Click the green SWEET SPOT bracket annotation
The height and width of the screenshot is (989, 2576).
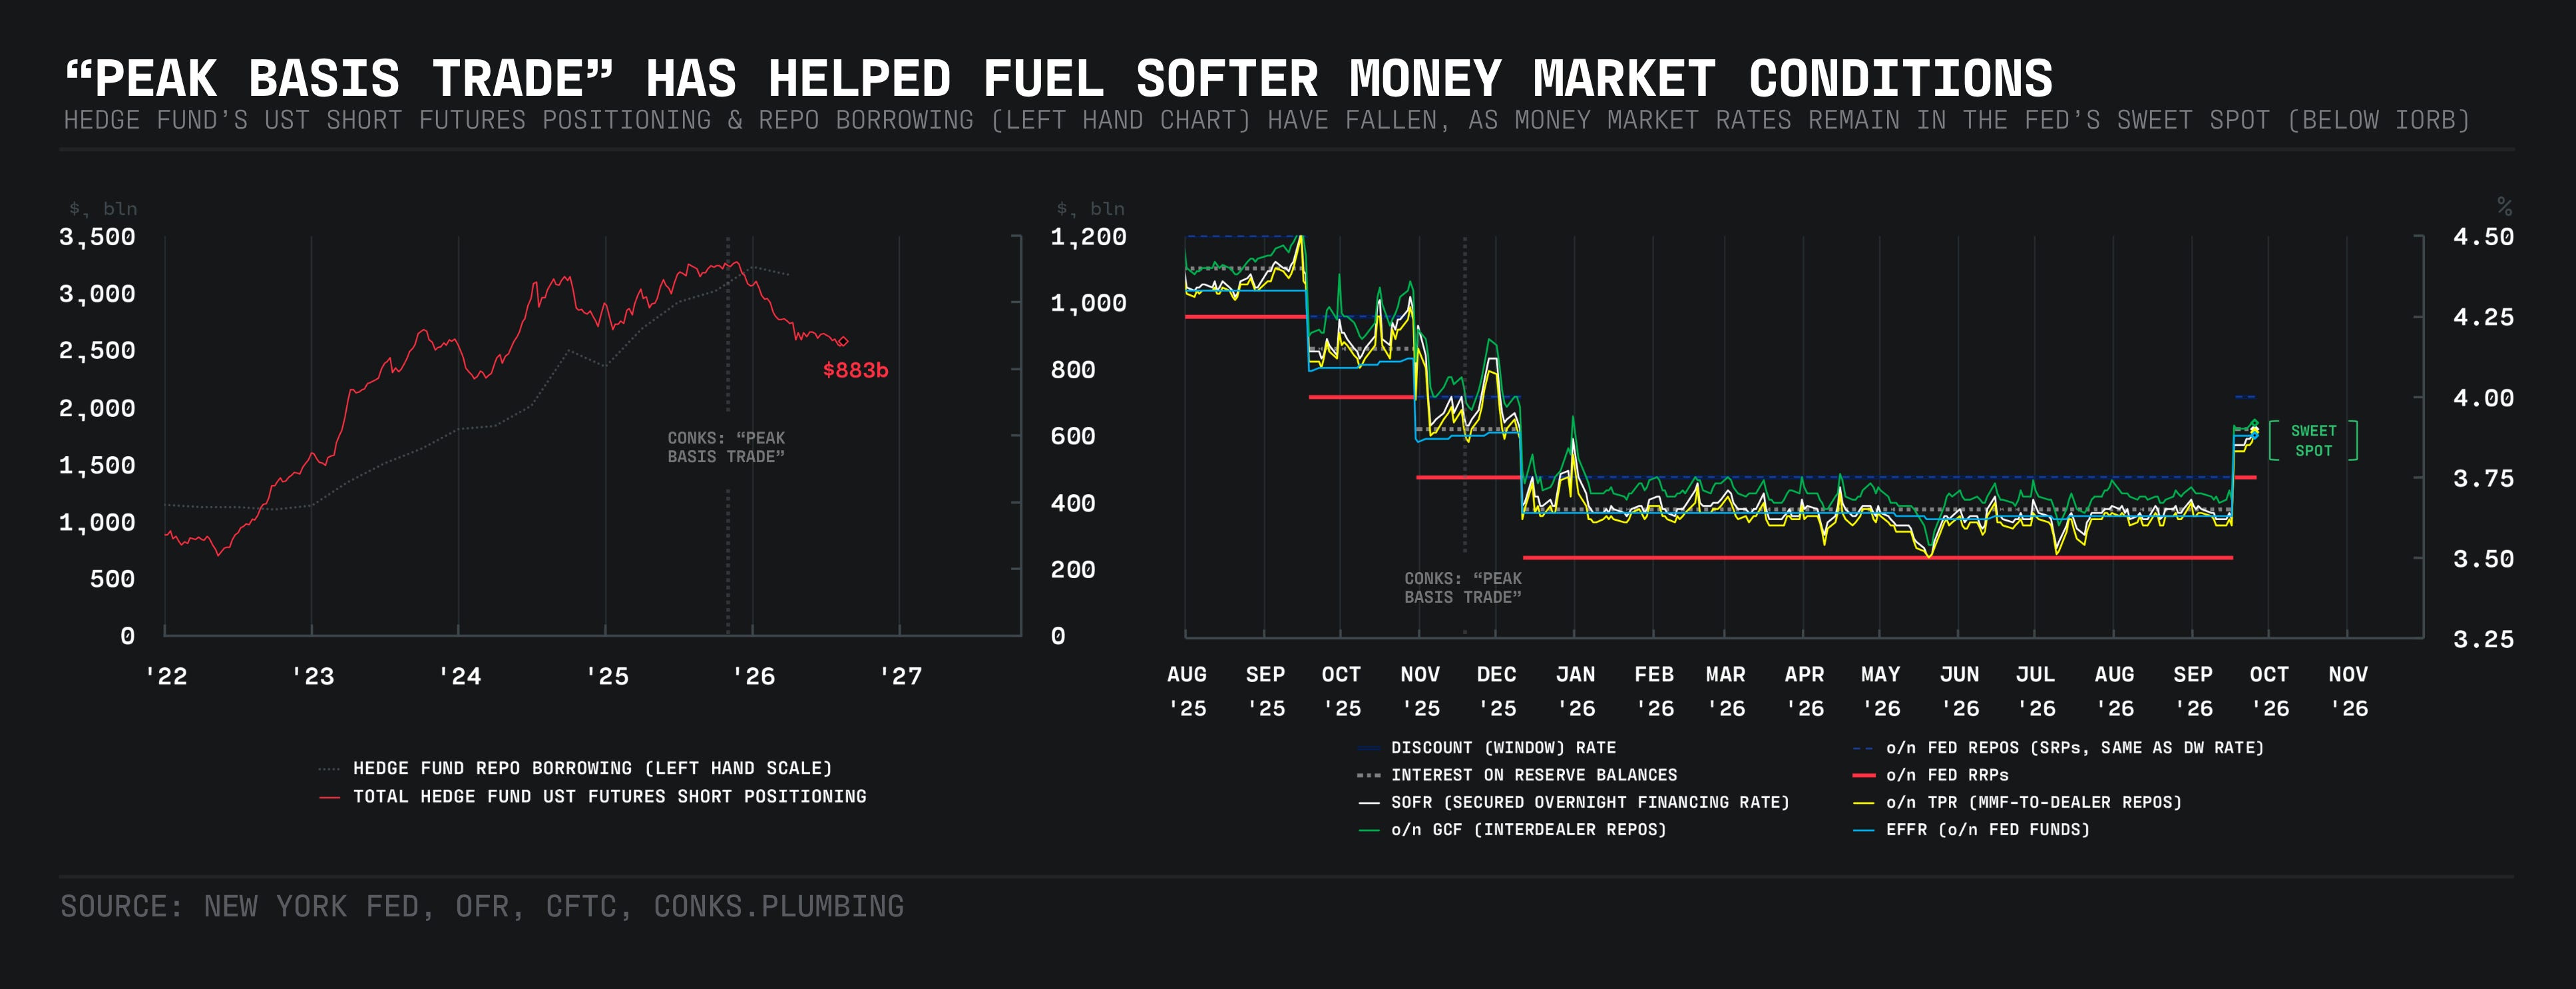pos(2313,440)
